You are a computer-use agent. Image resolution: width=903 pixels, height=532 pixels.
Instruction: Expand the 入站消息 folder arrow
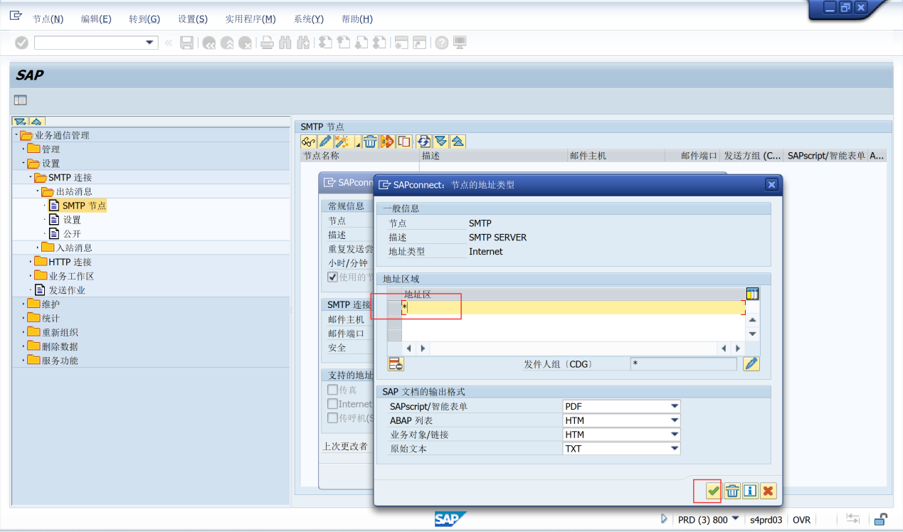click(38, 248)
